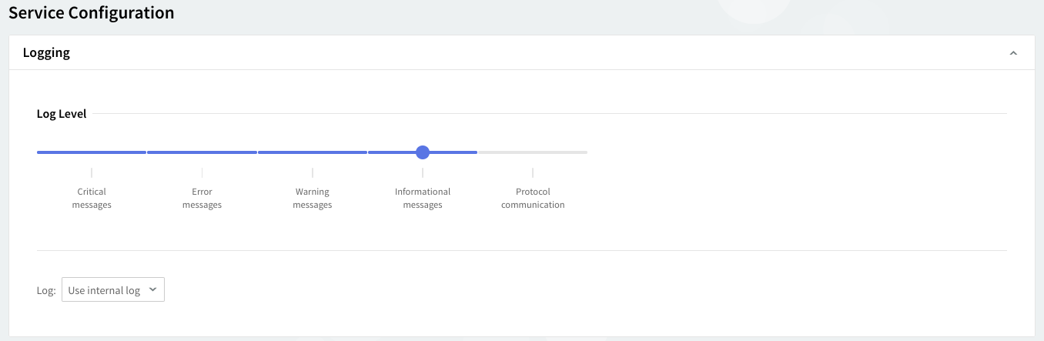Screen dimensions: 1044x341
Task: Click the gray Protocol communication track segment
Action: pyautogui.click(x=533, y=152)
